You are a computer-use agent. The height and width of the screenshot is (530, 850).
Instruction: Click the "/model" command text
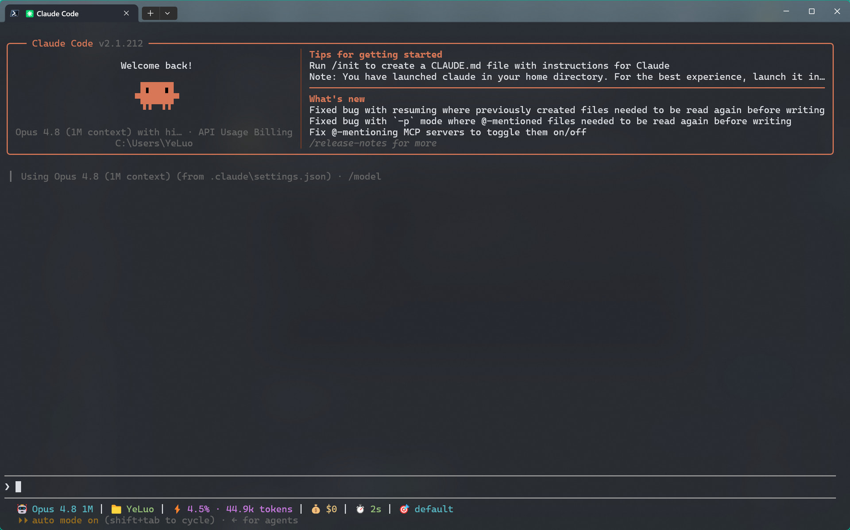click(x=364, y=176)
